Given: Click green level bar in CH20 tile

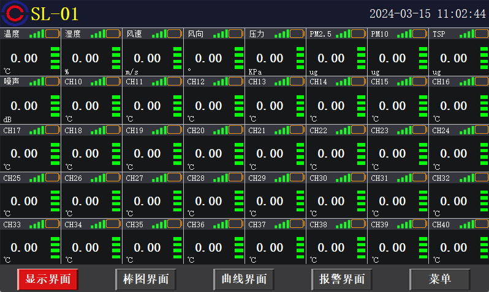Looking at the screenshot, I should (x=239, y=154).
